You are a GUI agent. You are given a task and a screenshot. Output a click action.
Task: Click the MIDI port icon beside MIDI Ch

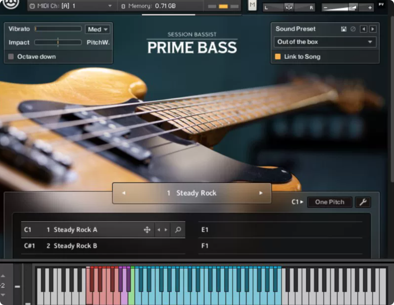click(32, 6)
